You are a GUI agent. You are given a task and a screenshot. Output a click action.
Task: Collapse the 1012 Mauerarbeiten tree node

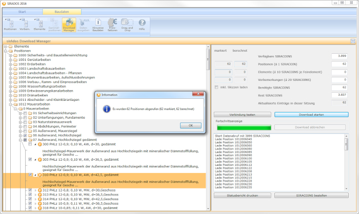(10, 104)
